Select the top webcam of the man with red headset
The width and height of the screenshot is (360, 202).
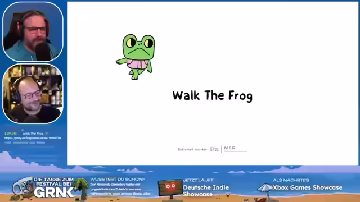[x=33, y=32]
